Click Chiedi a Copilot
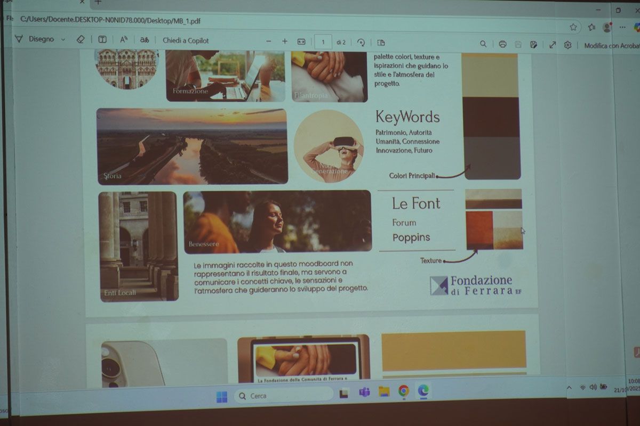 pos(186,40)
